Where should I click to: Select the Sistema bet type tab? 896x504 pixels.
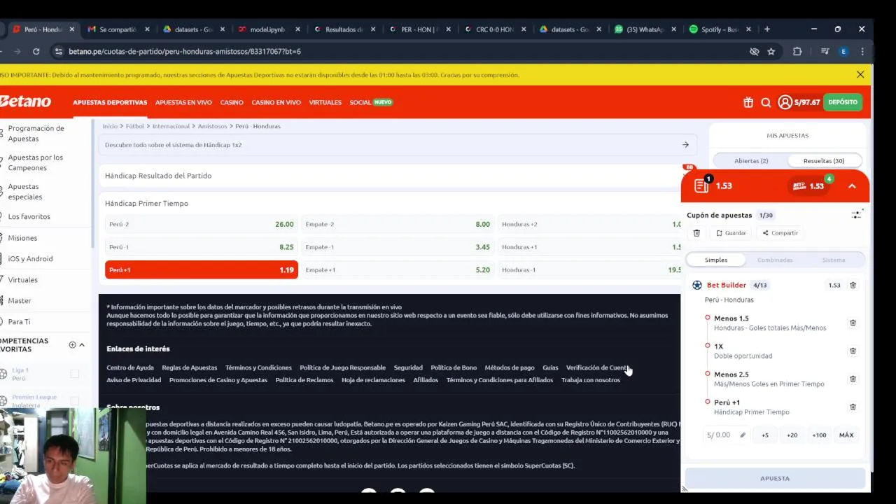[x=834, y=260]
